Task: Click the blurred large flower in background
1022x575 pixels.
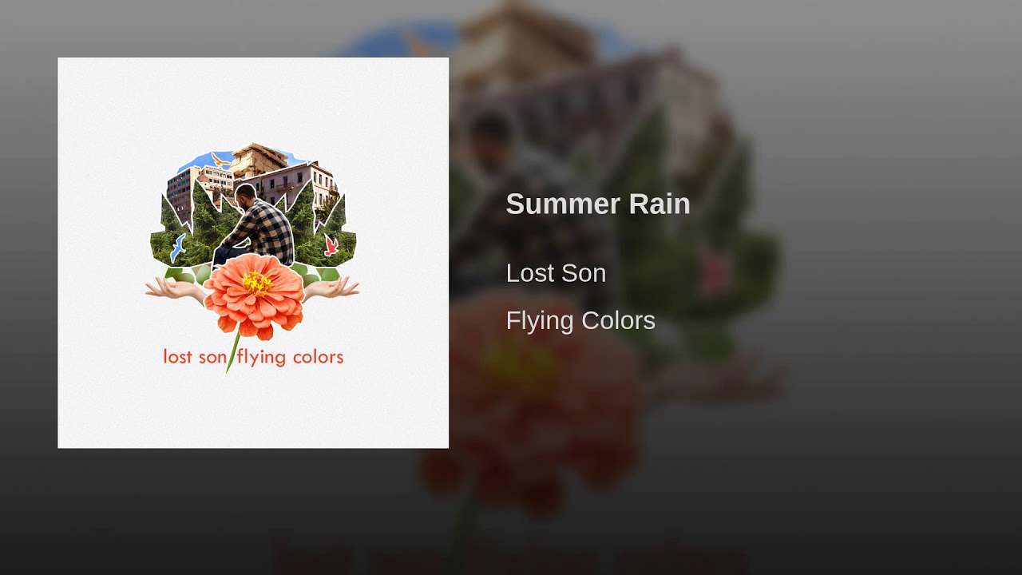Action: tap(531, 399)
